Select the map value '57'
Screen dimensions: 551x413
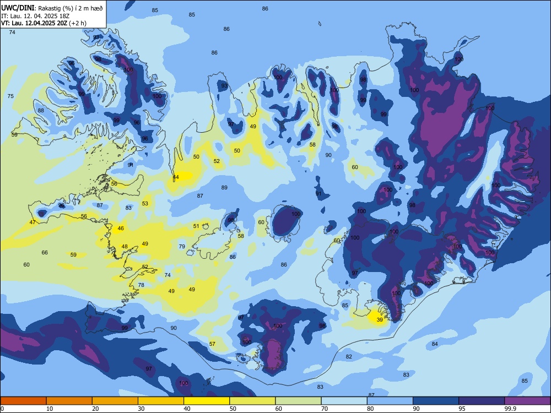(212, 344)
